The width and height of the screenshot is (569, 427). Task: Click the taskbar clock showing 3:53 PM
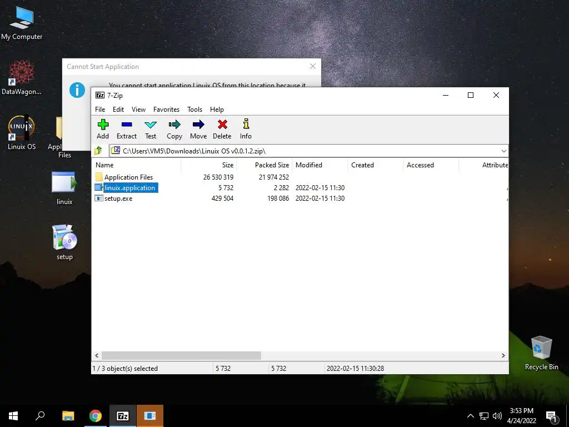point(521,416)
